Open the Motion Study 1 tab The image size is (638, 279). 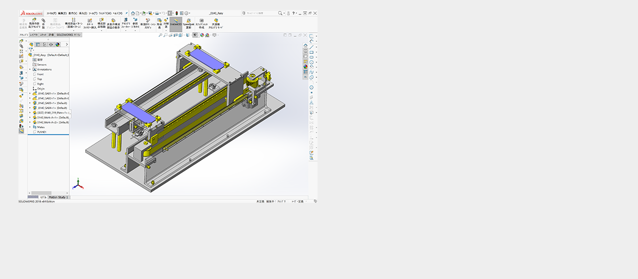(x=59, y=197)
